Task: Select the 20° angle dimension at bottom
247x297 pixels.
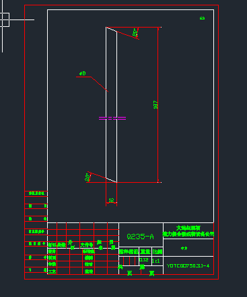Action: click(x=87, y=177)
